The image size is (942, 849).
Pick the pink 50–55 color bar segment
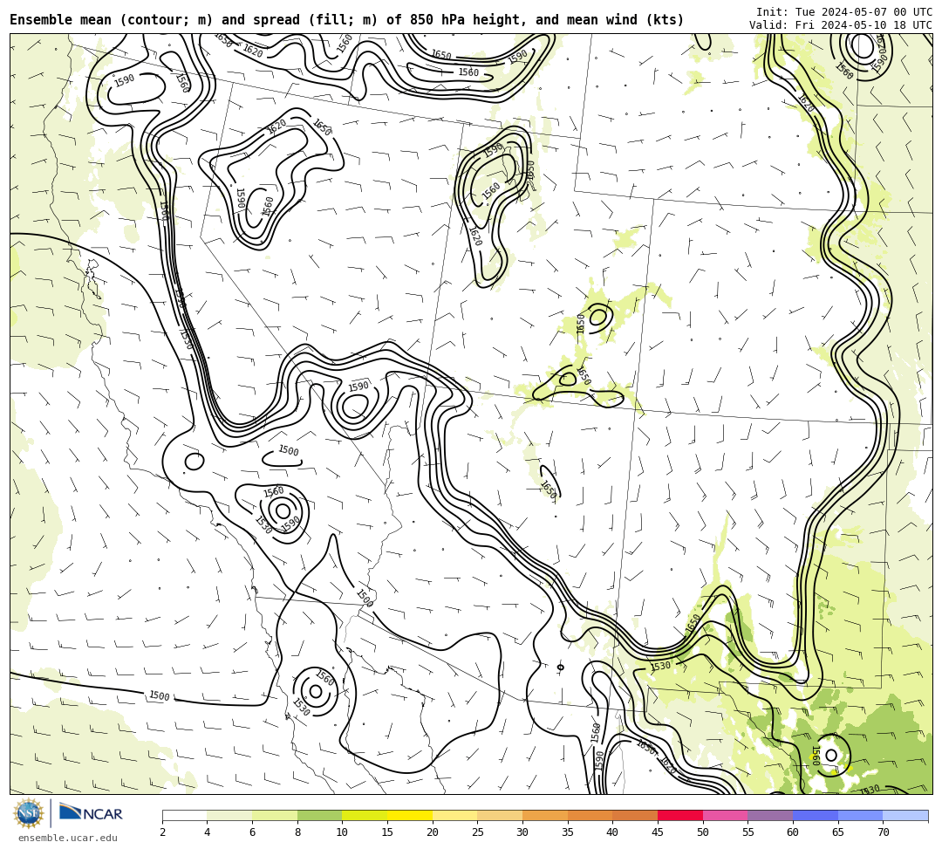coord(725,815)
